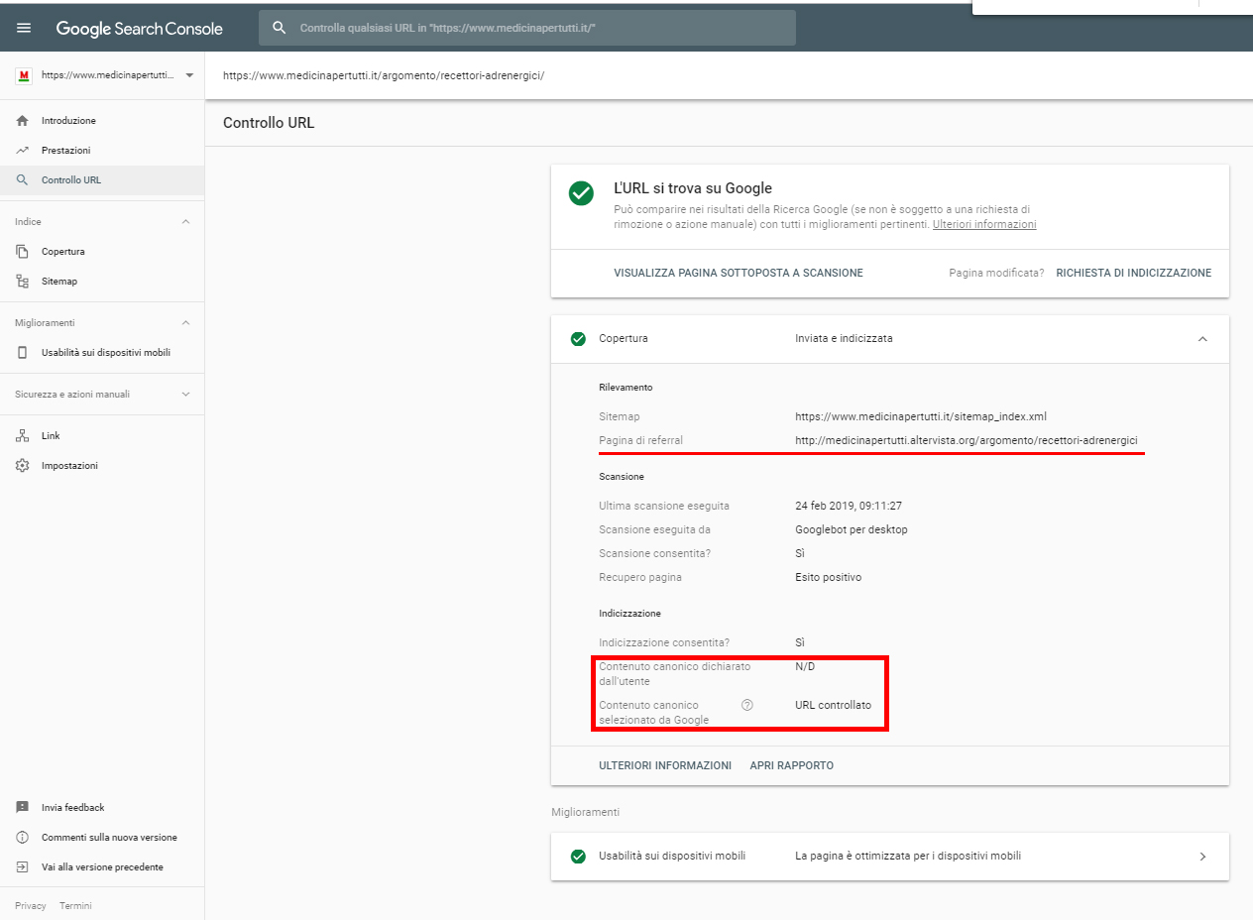Click Richiesta di indicizzazione
The image size is (1253, 920).
[1134, 273]
